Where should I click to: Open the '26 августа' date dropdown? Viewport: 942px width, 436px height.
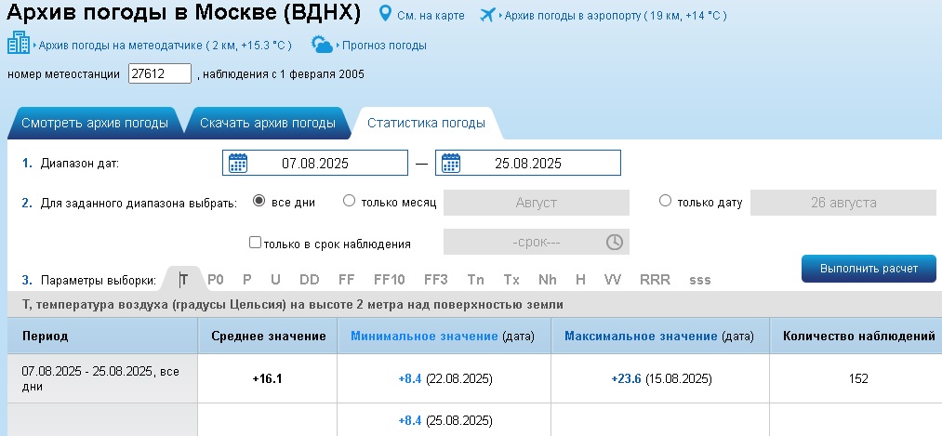pos(843,203)
